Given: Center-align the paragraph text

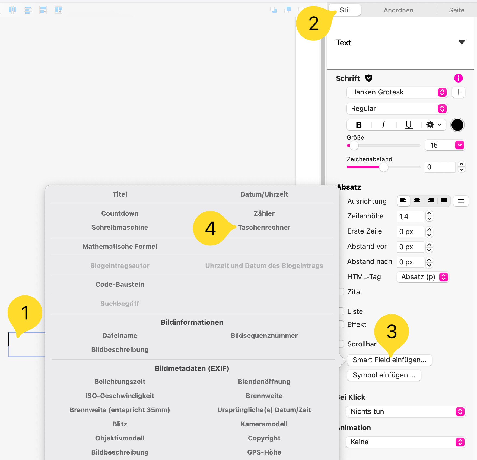Looking at the screenshot, I should (x=417, y=201).
